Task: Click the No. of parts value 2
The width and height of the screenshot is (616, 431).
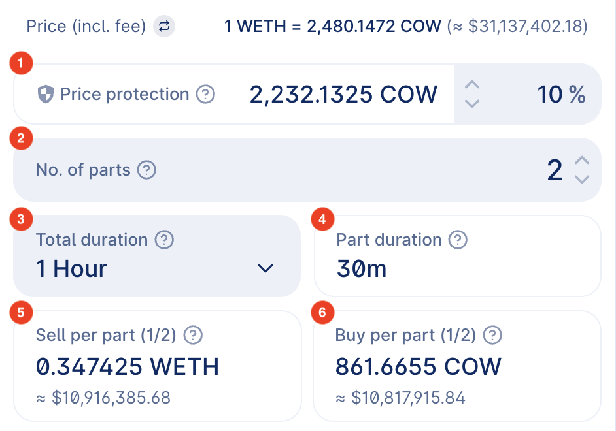Action: pos(555,170)
